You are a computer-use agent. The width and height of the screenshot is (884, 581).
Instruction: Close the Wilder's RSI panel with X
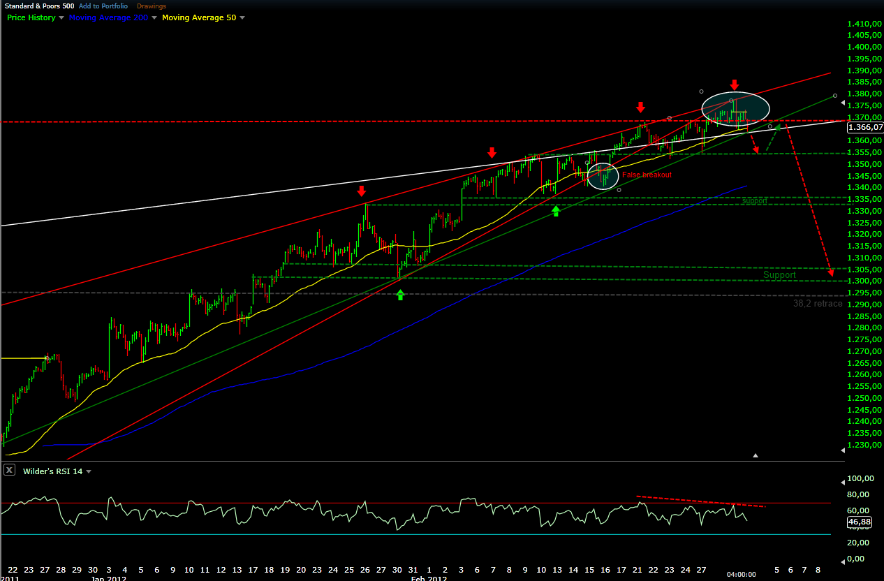click(8, 471)
